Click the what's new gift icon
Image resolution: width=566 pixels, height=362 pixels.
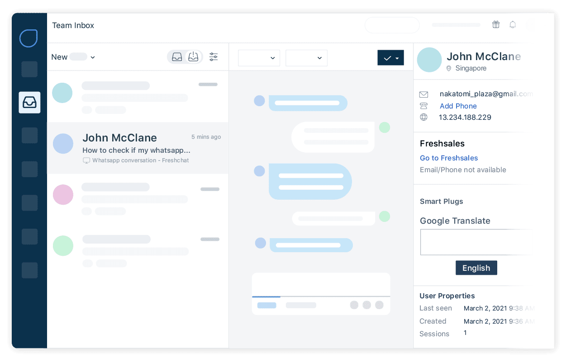495,24
